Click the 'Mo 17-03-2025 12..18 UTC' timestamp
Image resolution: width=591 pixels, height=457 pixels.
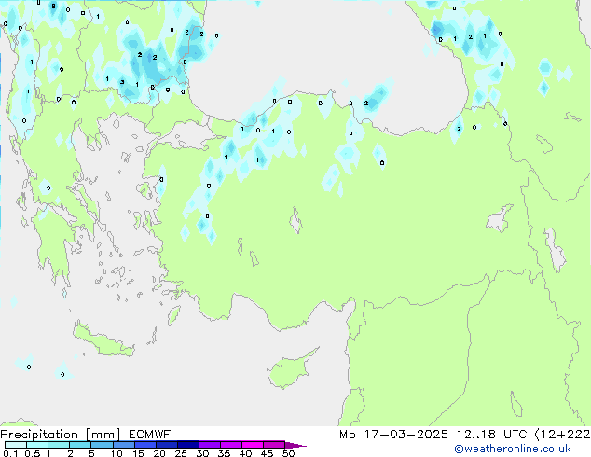pos(433,435)
